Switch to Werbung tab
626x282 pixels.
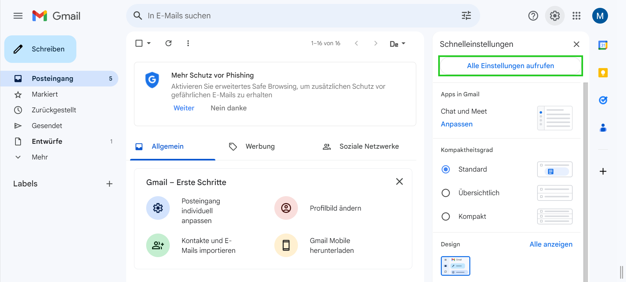point(260,147)
